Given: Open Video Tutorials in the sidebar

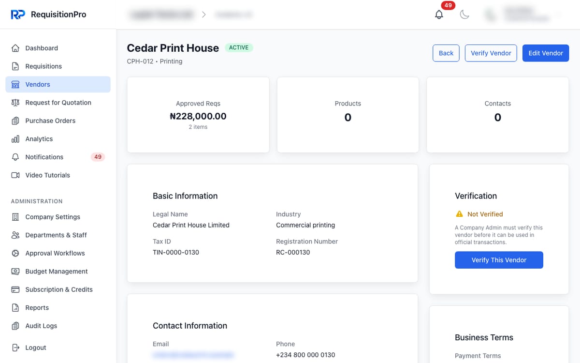Looking at the screenshot, I should pos(58,175).
